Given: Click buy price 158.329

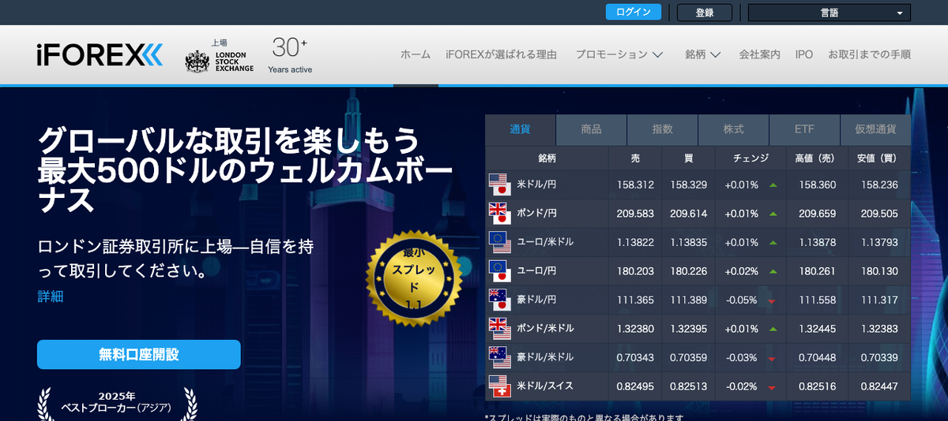Looking at the screenshot, I should coord(688,184).
